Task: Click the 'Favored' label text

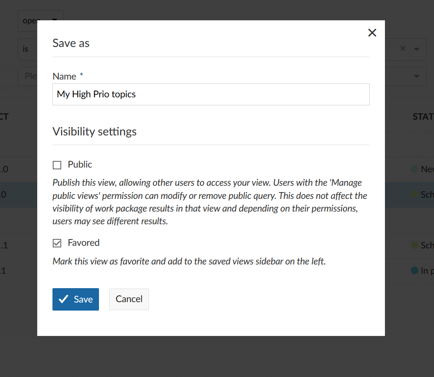Action: tap(84, 243)
